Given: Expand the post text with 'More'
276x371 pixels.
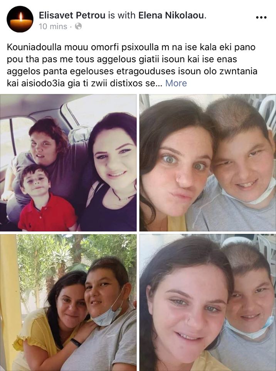Looking at the screenshot, I should click(176, 83).
